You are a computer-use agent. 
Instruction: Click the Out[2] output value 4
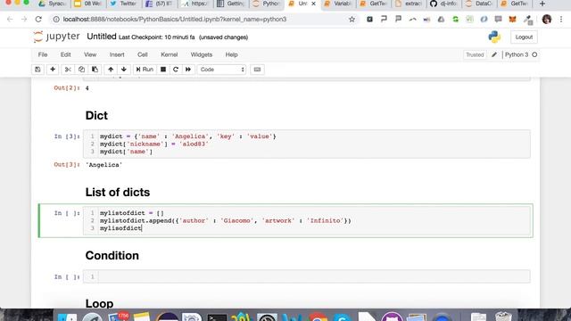87,88
